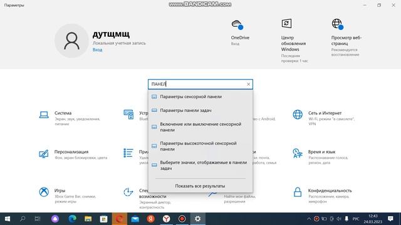Click the Settings gear taskbar icon
The image size is (401, 225).
[197, 219]
